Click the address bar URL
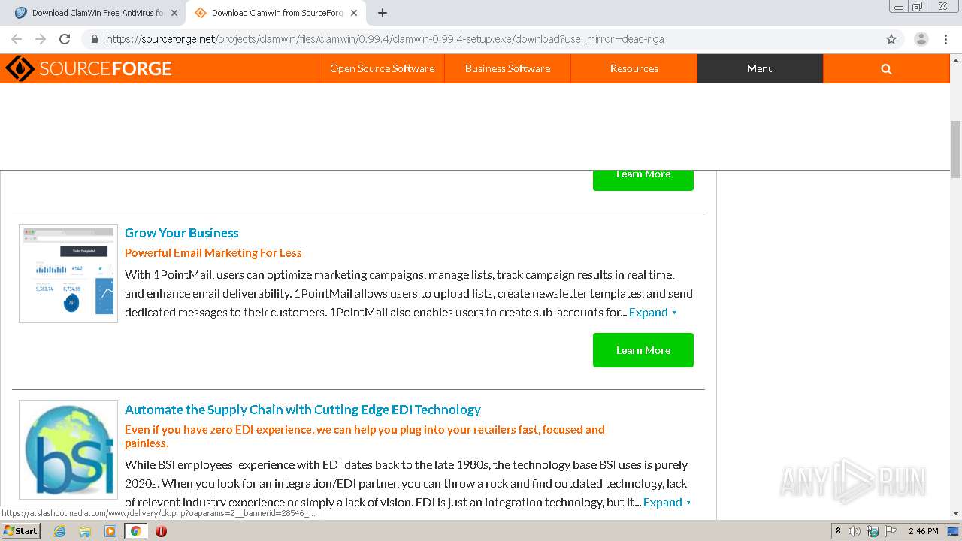 [385, 39]
